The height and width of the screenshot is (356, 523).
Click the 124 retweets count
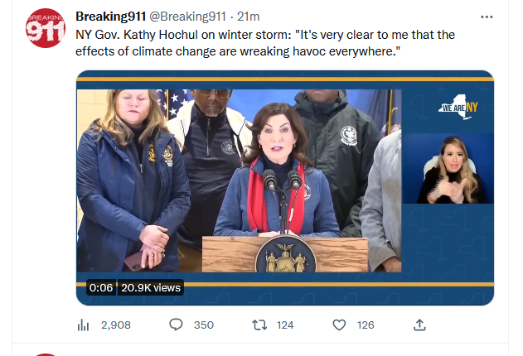[x=285, y=325]
